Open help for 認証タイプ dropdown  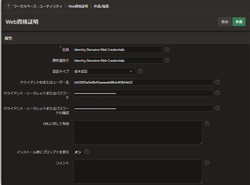[140, 71]
